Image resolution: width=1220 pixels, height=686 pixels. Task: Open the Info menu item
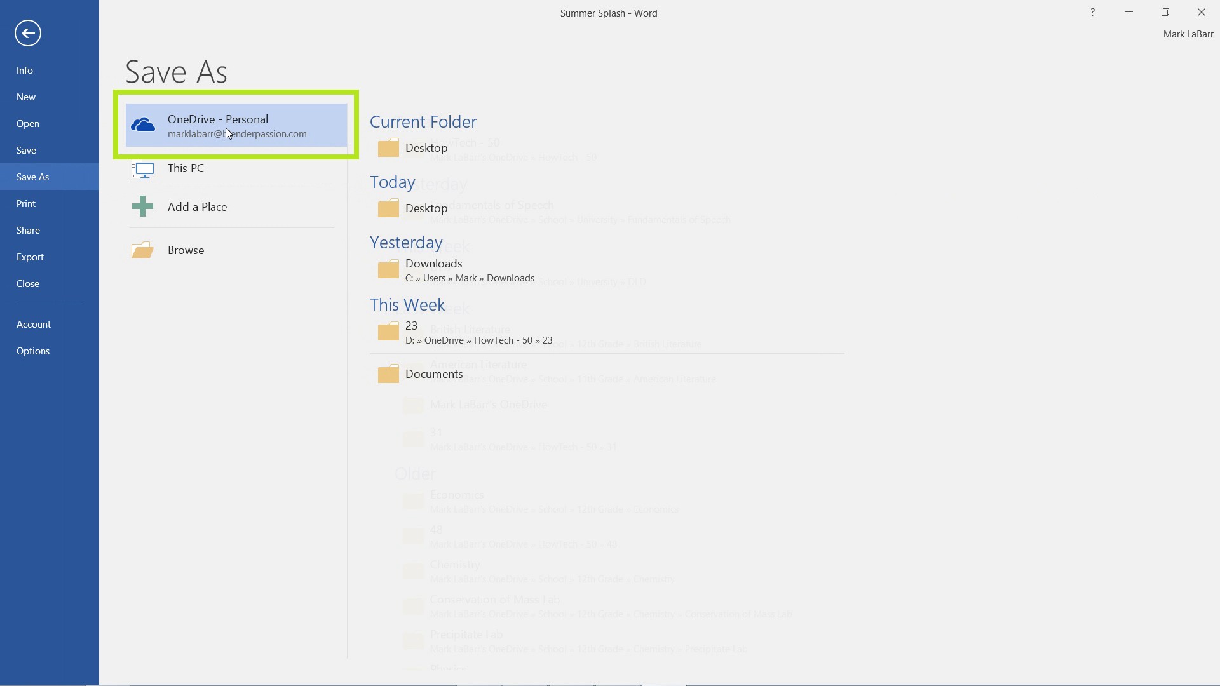click(24, 69)
